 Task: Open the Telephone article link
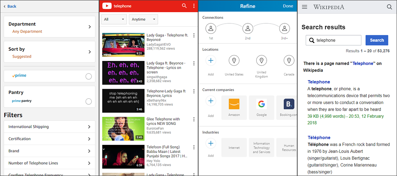pos(319,82)
